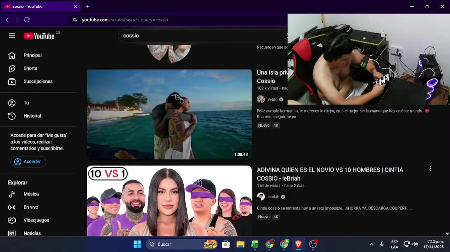
Task: Open the 10 VS 1 video thumbnail
Action: 169,201
